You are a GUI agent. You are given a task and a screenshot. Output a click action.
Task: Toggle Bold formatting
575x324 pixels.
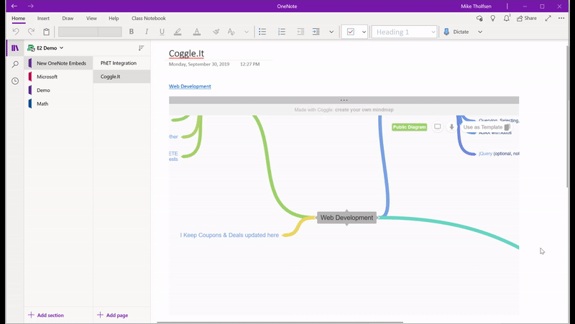point(132,32)
